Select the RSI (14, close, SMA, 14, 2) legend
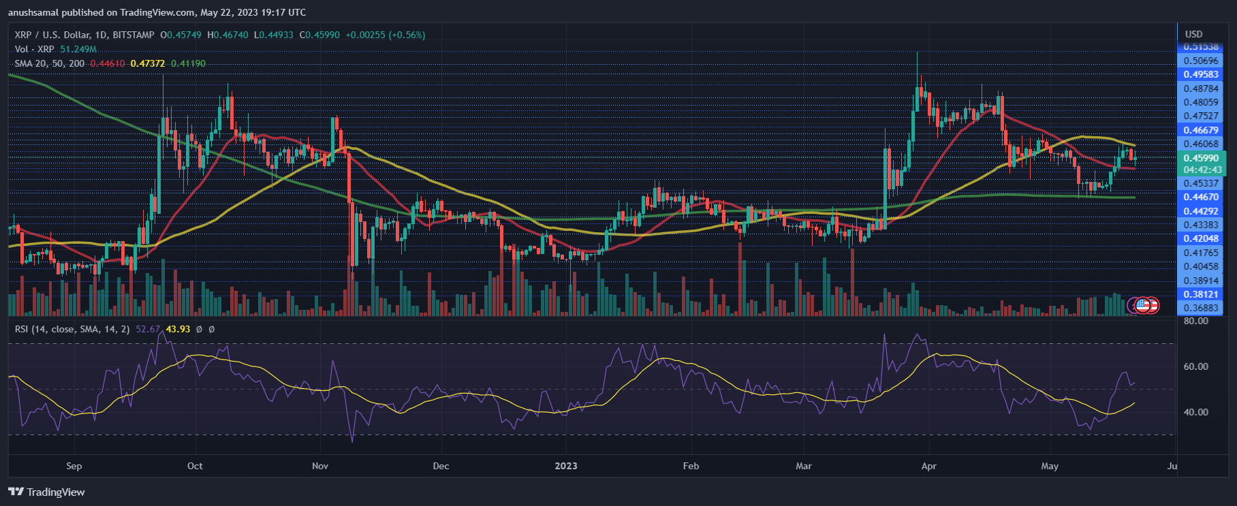Image resolution: width=1237 pixels, height=506 pixels. coord(72,329)
